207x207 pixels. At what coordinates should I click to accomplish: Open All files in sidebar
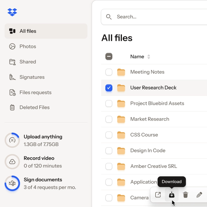pyautogui.click(x=46, y=31)
